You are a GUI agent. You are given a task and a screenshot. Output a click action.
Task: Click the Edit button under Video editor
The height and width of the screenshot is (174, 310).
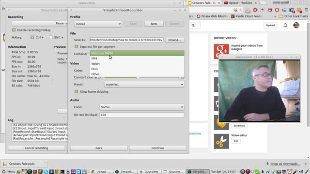click(236, 141)
